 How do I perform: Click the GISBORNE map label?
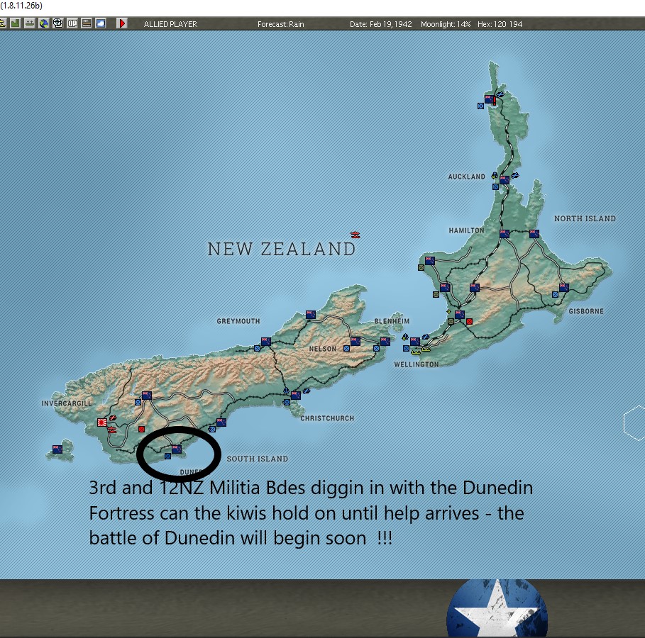click(586, 311)
